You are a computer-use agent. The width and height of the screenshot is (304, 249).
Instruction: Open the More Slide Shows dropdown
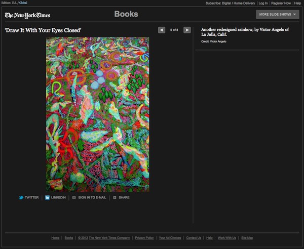pyautogui.click(x=278, y=14)
